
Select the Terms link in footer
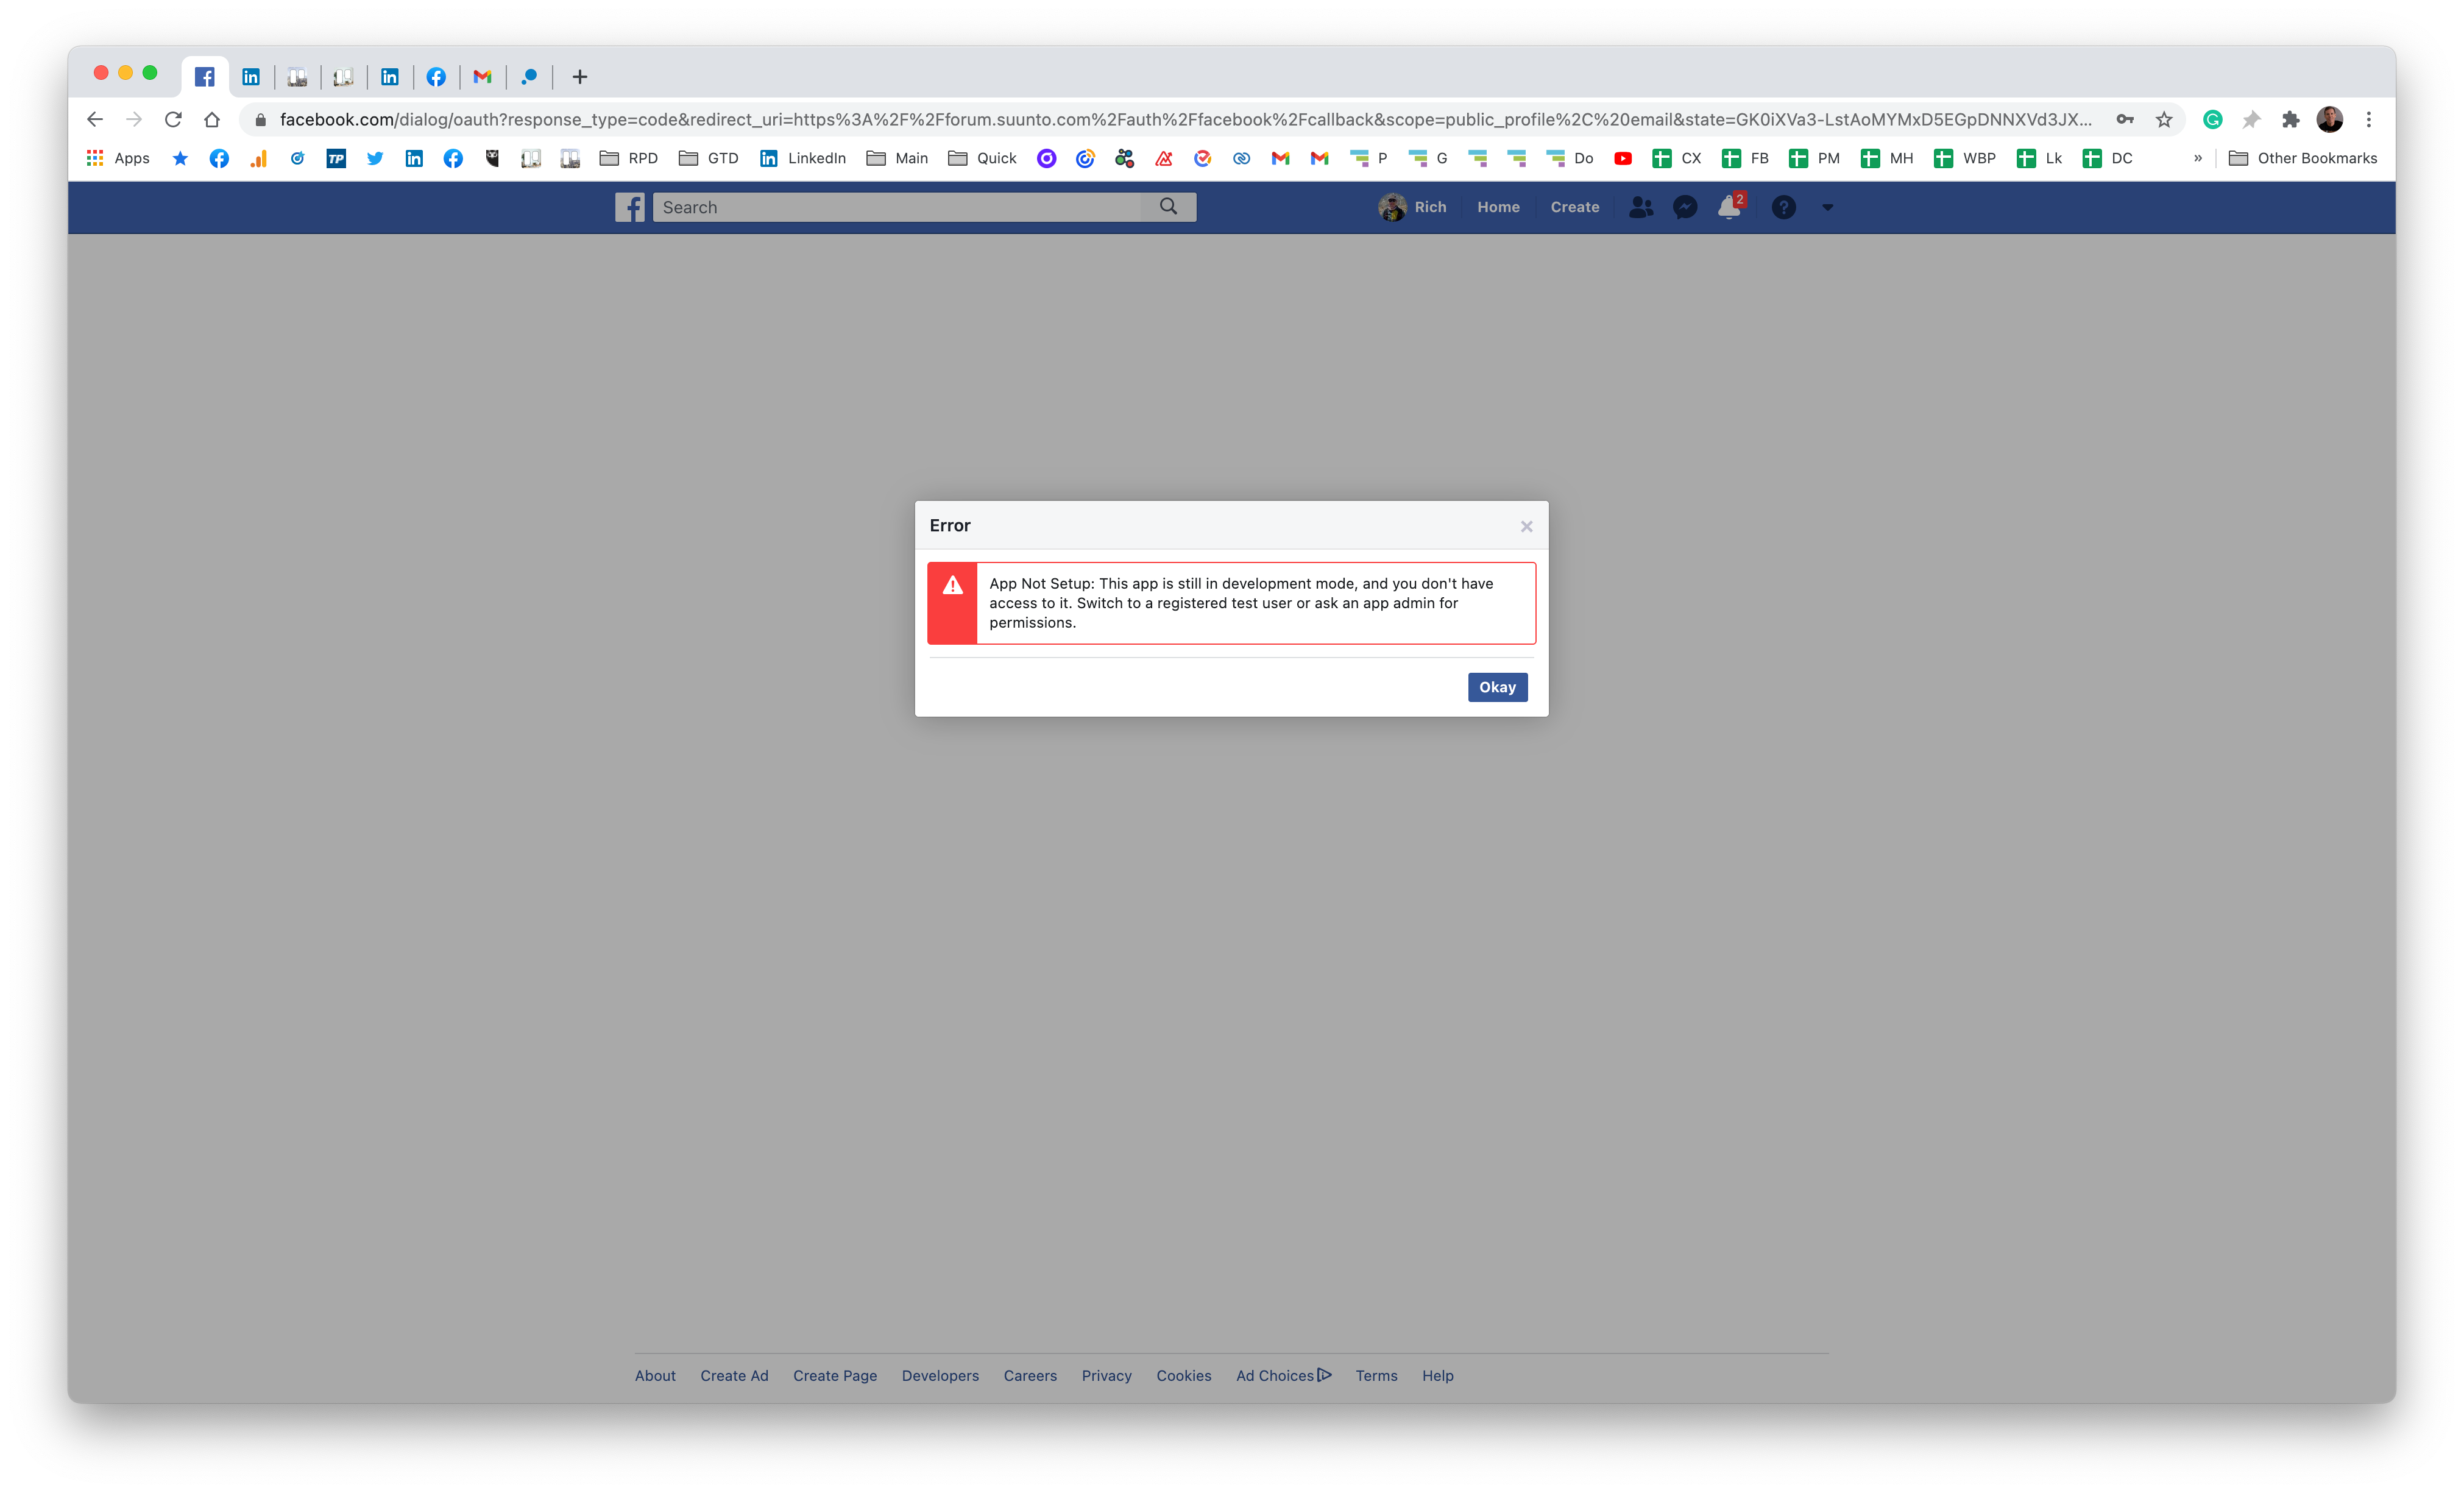point(1375,1375)
